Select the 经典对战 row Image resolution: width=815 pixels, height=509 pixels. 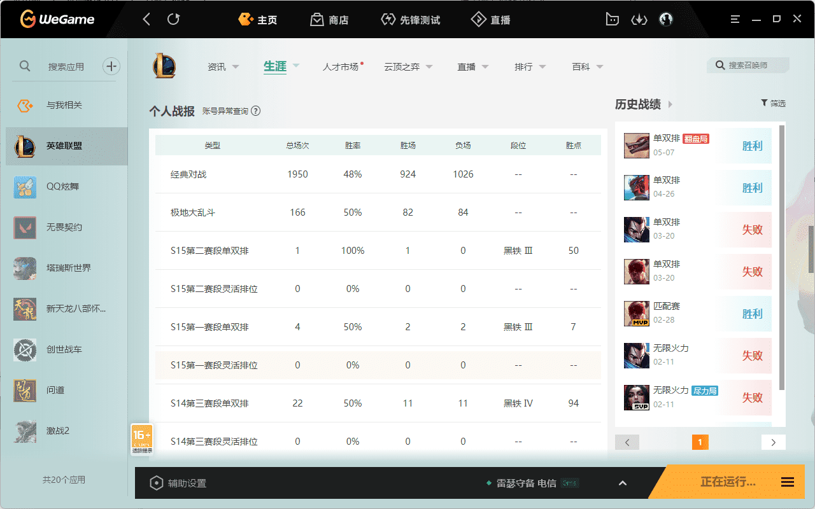(378, 174)
